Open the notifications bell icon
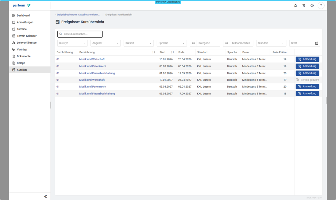Viewport: 336px width, 200px height. 295,6
